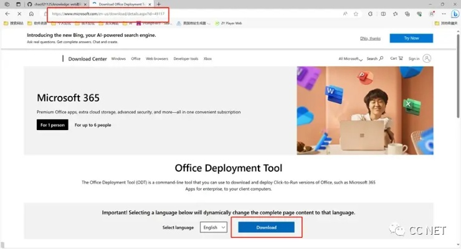Image resolution: width=461 pixels, height=249 pixels.
Task: Activate the Read aloud icon
Action: point(345,14)
